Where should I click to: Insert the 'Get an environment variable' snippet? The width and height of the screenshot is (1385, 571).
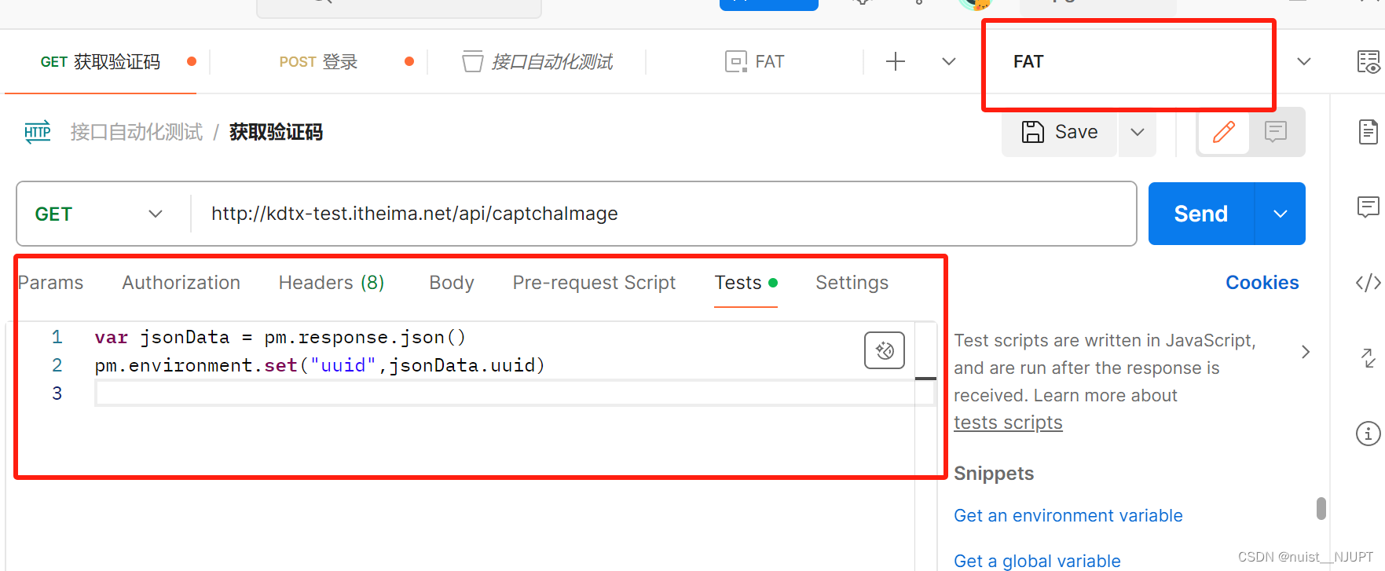pyautogui.click(x=1068, y=516)
